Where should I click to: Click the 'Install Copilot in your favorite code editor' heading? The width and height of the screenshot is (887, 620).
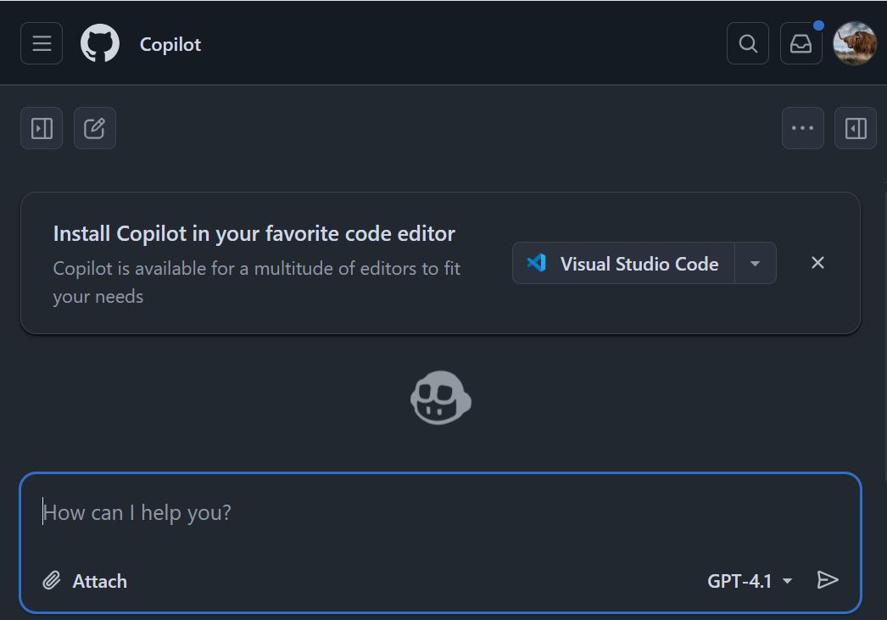(x=254, y=233)
